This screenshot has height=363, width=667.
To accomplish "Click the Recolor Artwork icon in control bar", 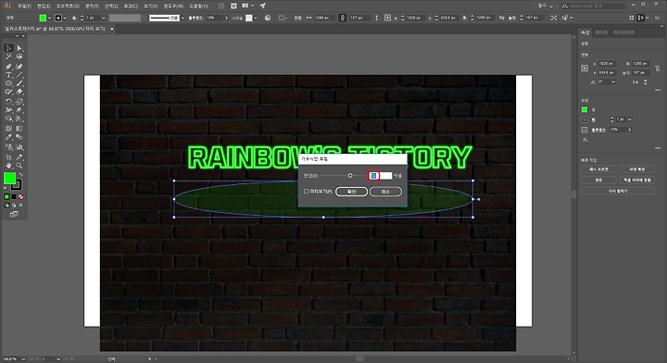I will coord(268,18).
